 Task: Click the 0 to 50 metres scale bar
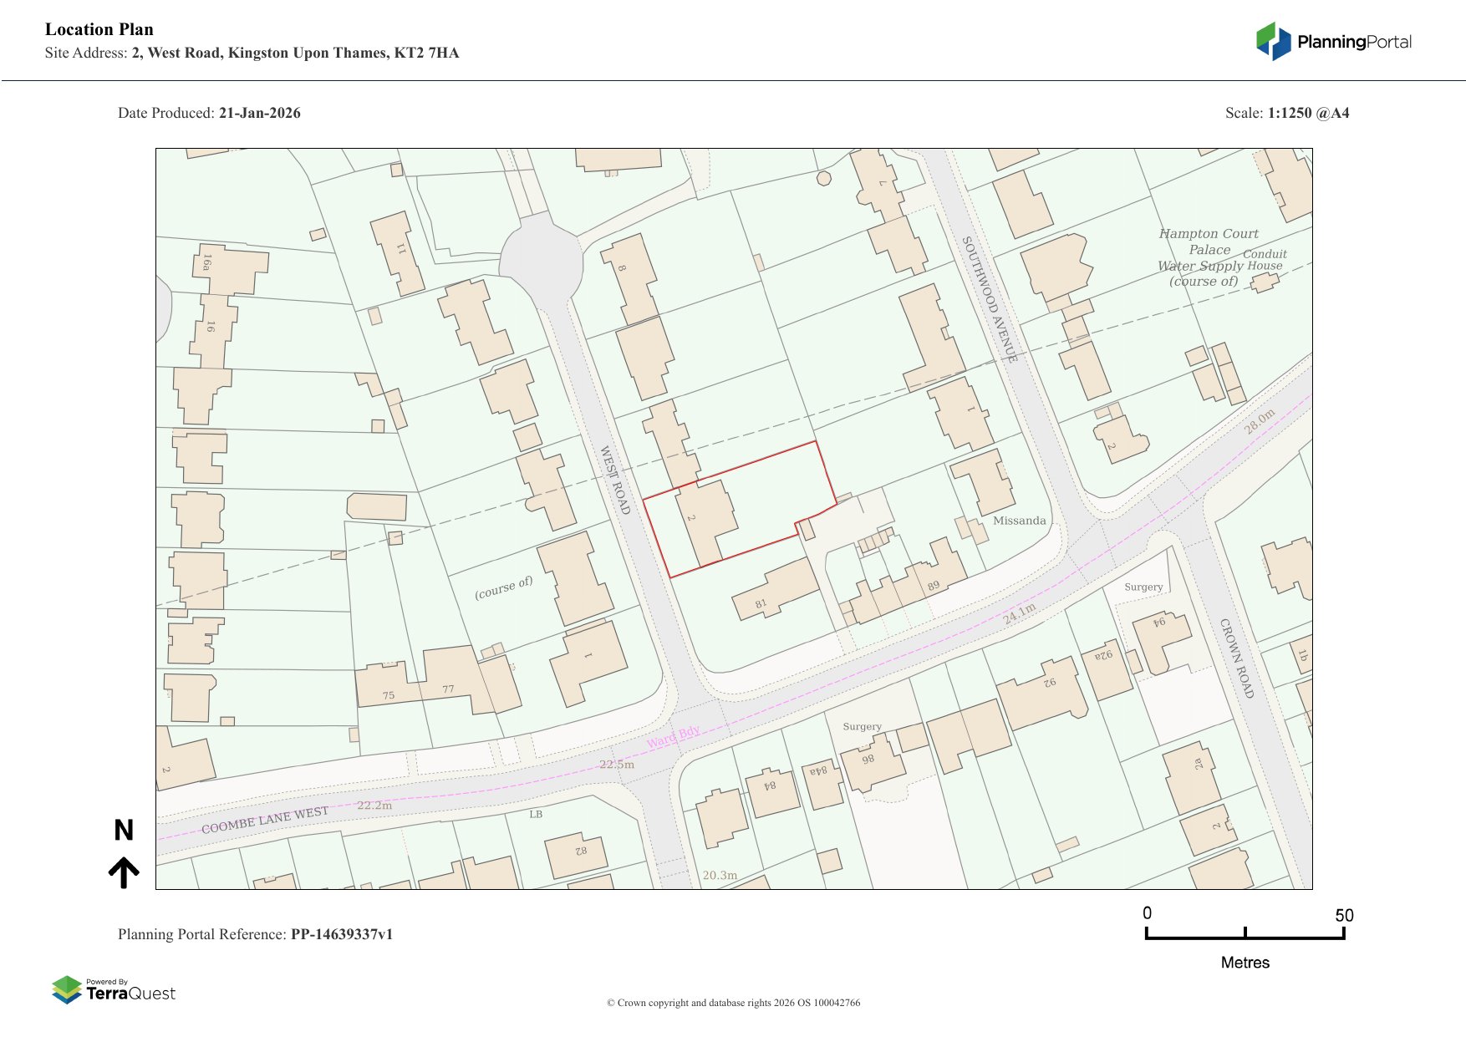coord(1245,935)
